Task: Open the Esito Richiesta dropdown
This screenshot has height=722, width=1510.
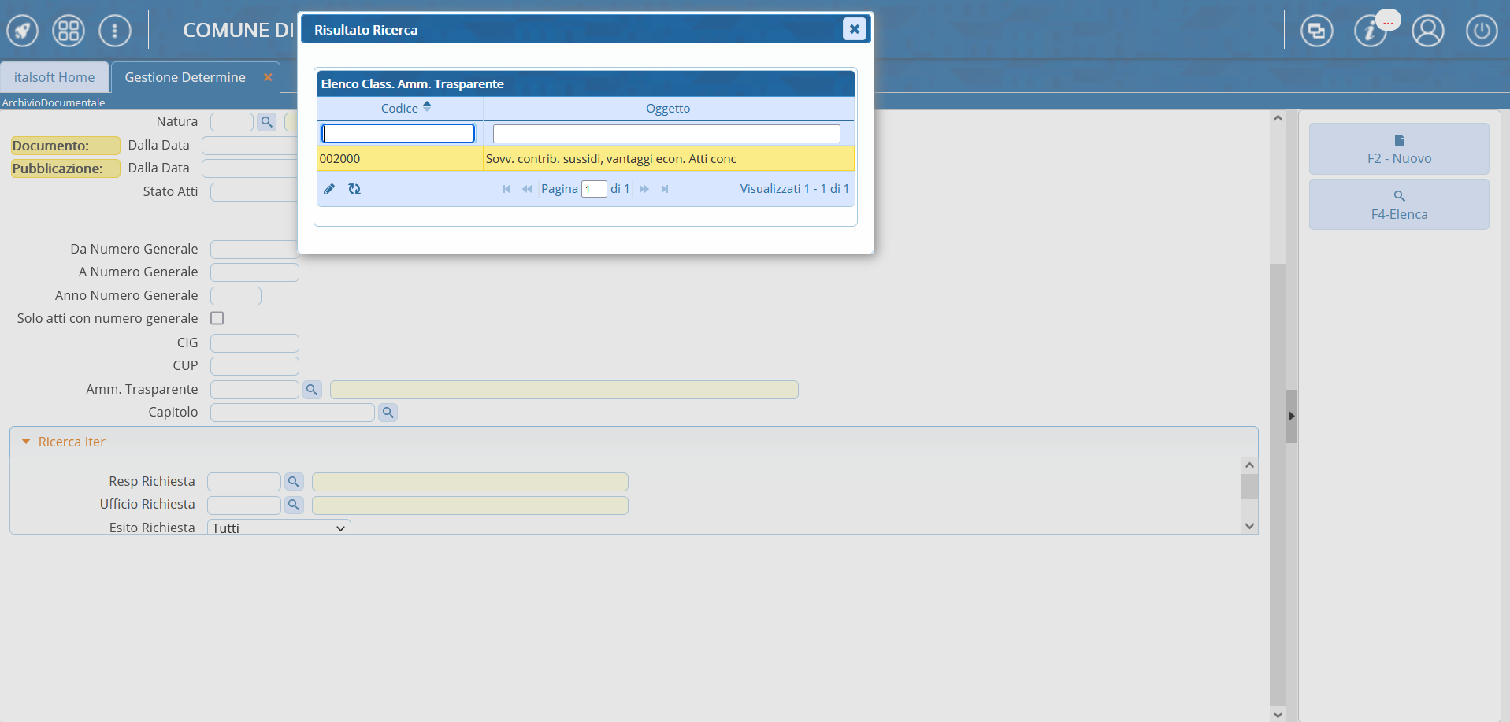Action: [x=279, y=528]
